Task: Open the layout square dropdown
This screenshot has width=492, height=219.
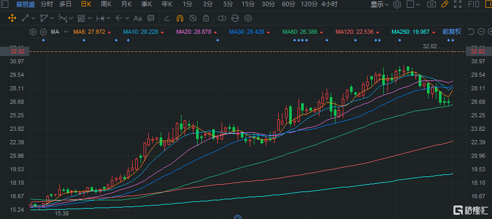Action: (413, 4)
